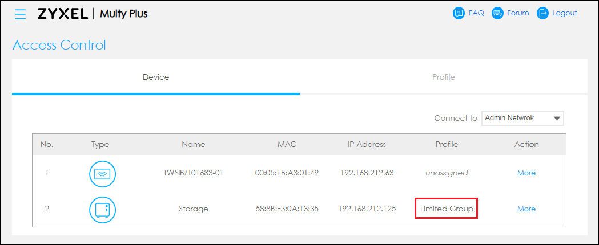Open the Admin Netwrok combo box
This screenshot has height=245, width=599.
coord(522,119)
